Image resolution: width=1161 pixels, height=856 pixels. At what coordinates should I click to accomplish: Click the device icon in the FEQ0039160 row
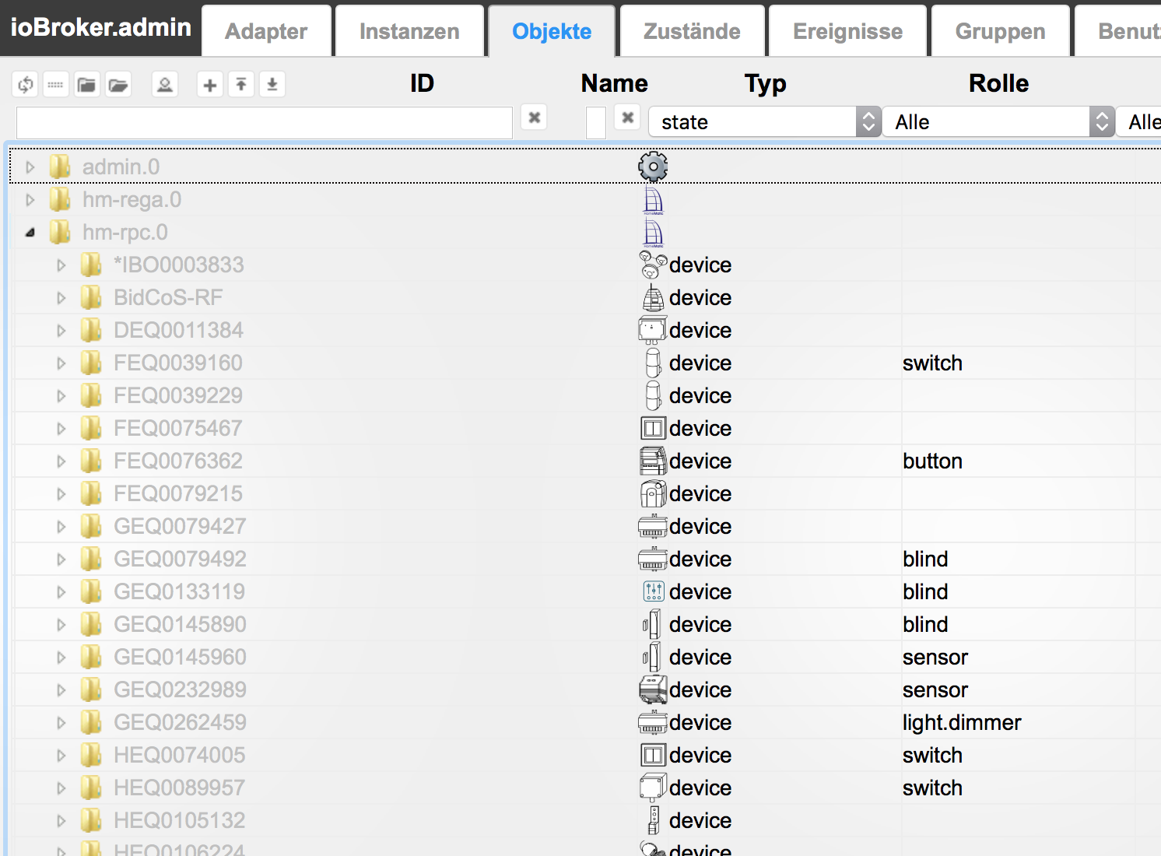click(654, 363)
